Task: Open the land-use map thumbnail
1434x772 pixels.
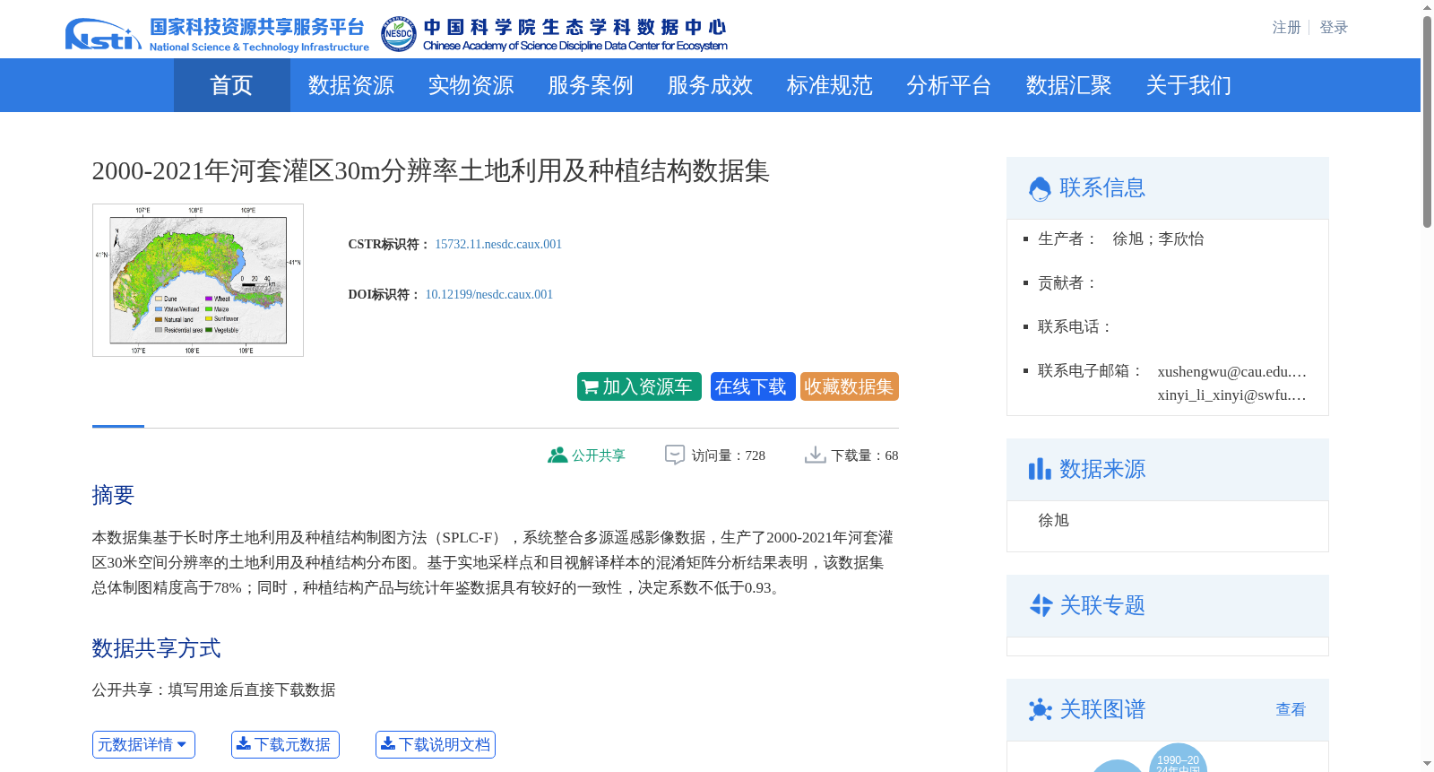Action: [x=198, y=280]
